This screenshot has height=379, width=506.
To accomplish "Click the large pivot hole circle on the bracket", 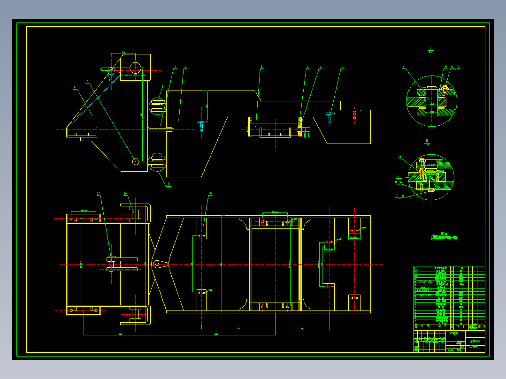I will (135, 68).
